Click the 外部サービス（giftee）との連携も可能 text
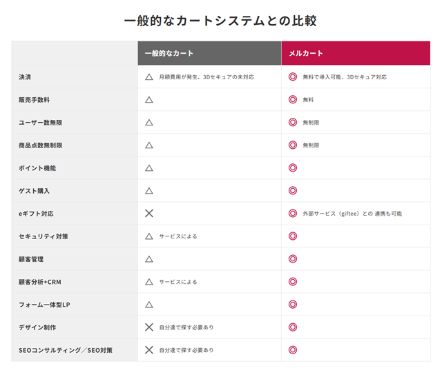 pyautogui.click(x=352, y=214)
